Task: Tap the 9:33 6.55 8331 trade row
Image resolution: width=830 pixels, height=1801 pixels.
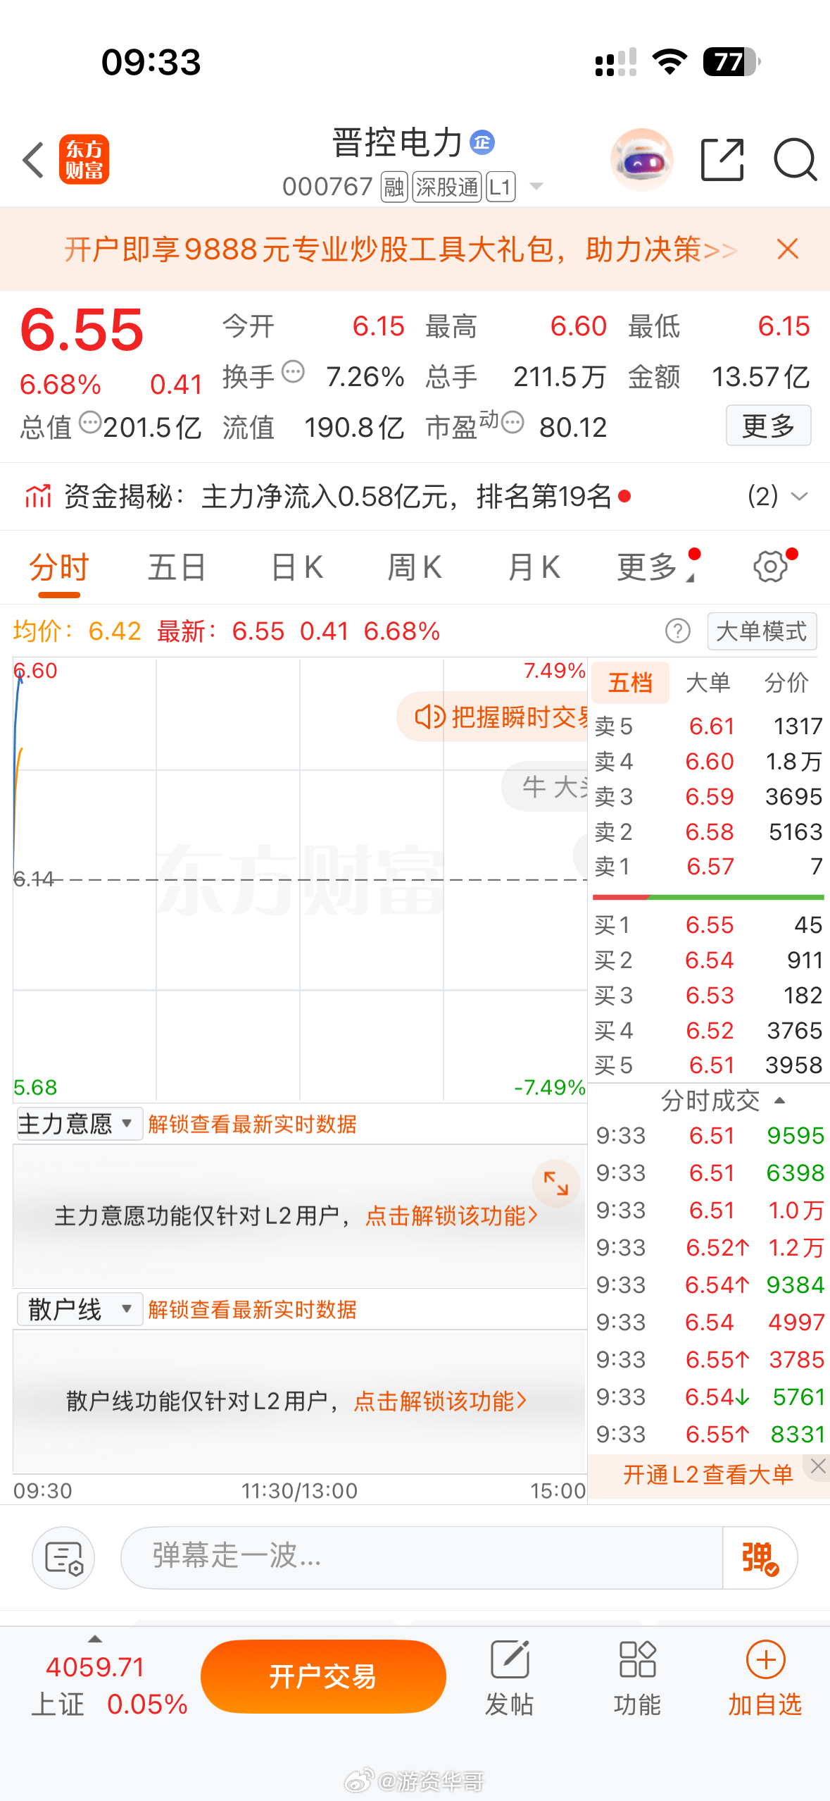Action: coord(708,1434)
